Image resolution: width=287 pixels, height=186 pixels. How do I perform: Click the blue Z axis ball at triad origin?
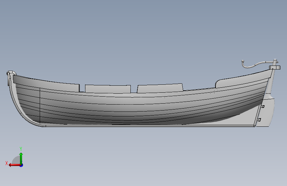pos(22,165)
